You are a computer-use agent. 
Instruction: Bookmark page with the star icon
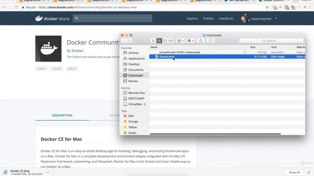[x=267, y=7]
